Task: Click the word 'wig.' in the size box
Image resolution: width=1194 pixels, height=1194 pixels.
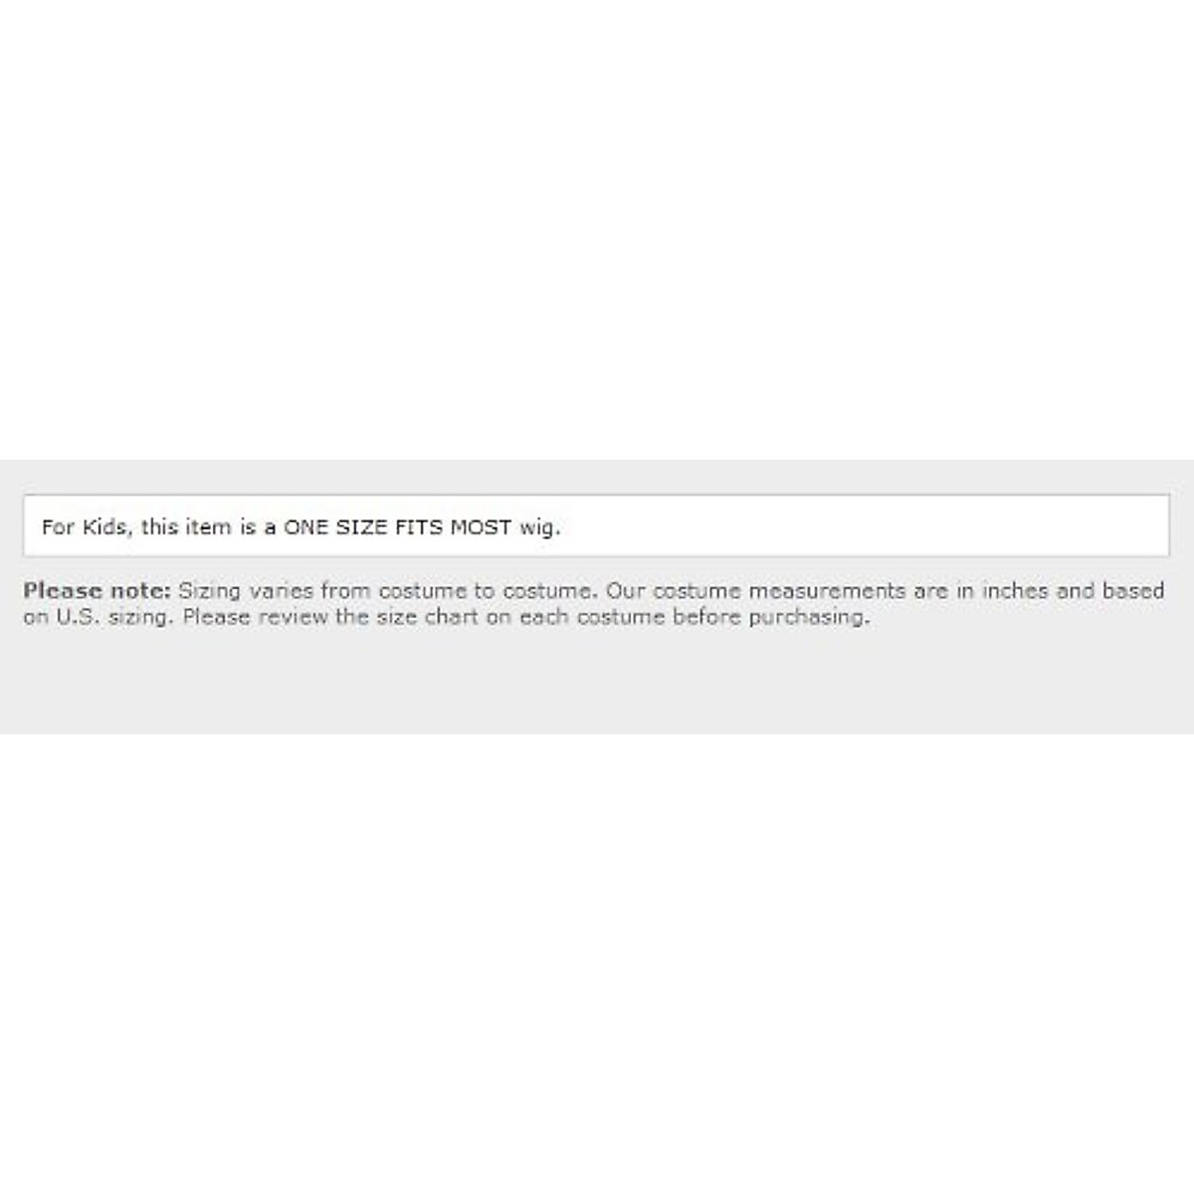Action: click(x=539, y=528)
